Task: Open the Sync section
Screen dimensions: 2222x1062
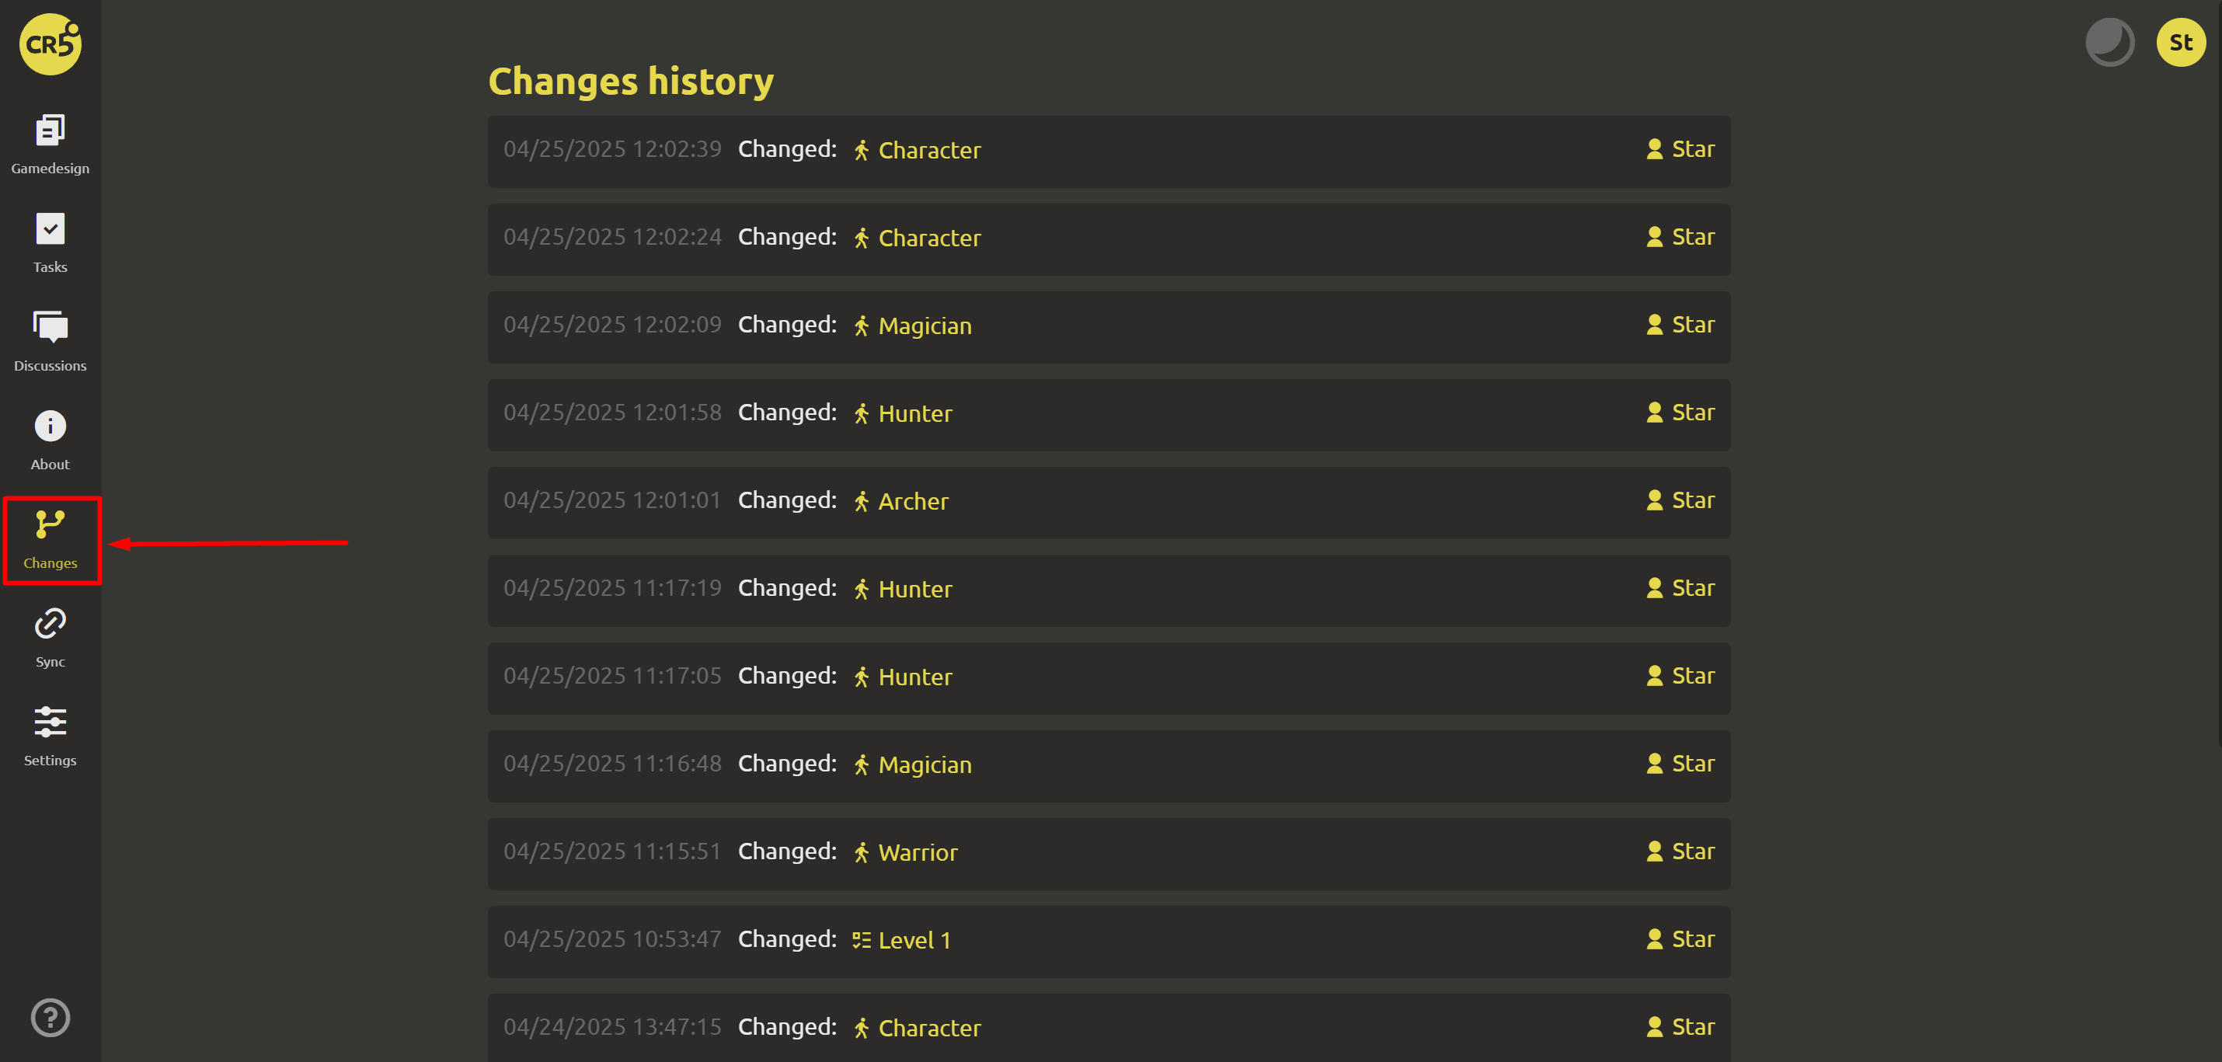Action: [50, 638]
